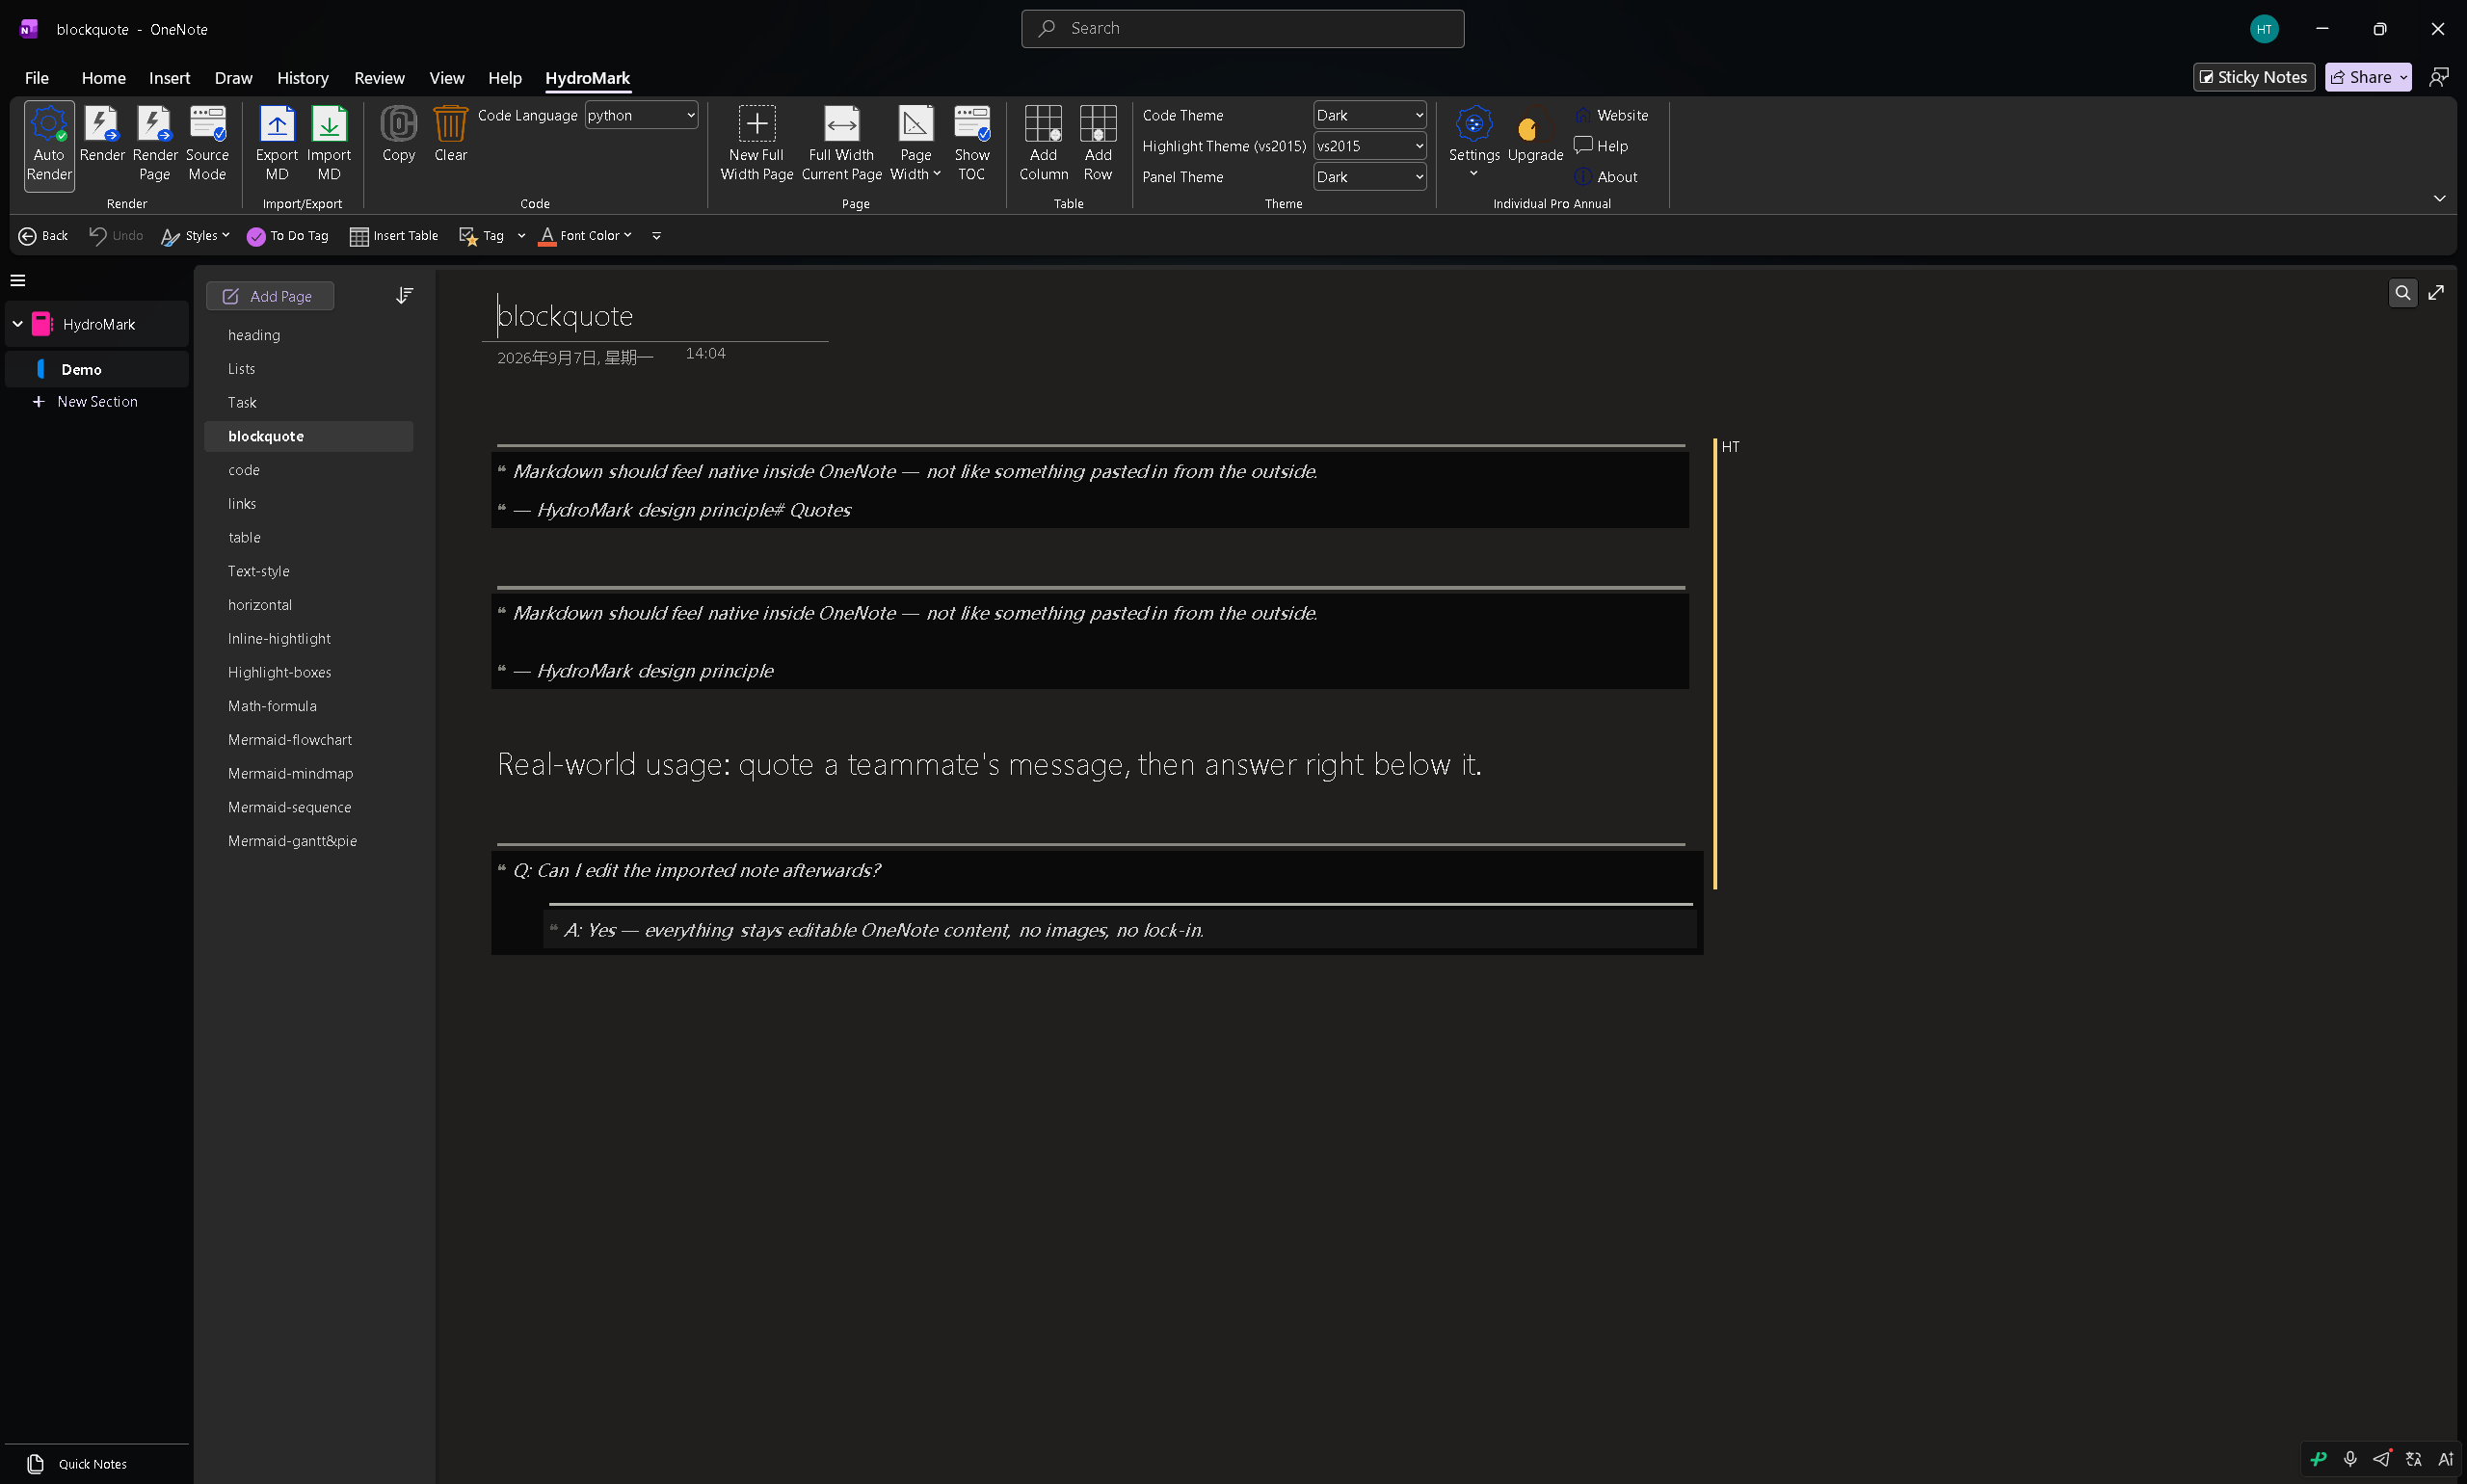Switch to the History tab
Image resolution: width=2467 pixels, height=1484 pixels.
point(303,78)
